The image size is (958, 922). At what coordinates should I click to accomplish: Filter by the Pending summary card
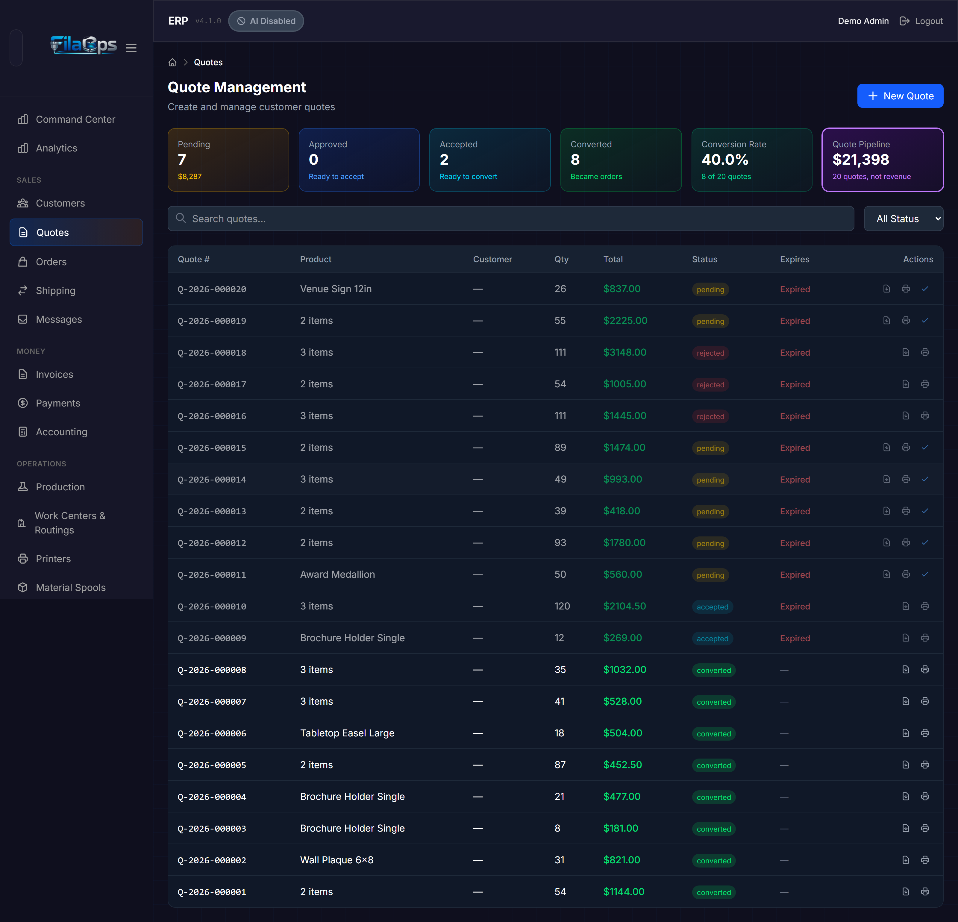tap(228, 160)
